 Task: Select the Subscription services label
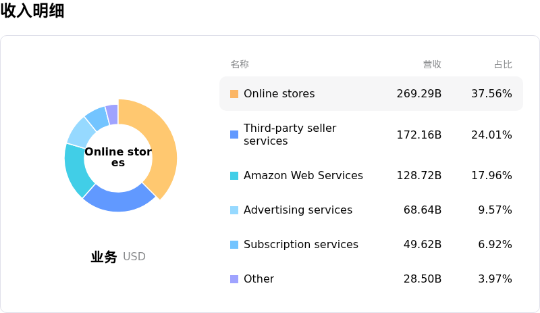coord(300,245)
